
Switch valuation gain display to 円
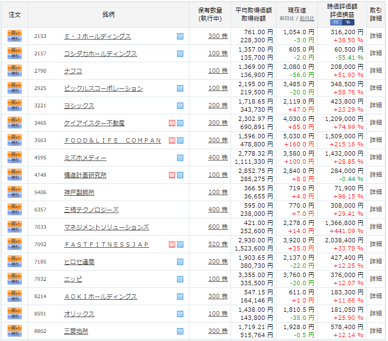point(336,22)
